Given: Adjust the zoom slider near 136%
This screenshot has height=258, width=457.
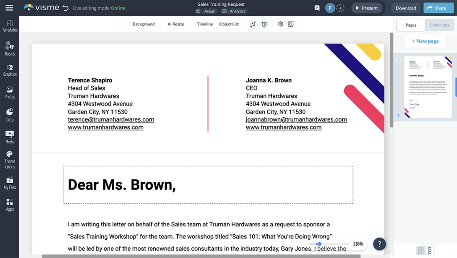Looking at the screenshot, I should (320, 244).
